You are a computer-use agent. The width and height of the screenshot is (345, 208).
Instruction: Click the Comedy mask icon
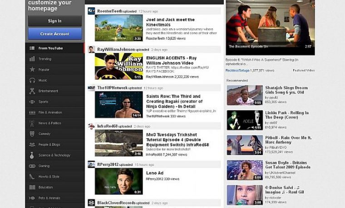(x=32, y=134)
